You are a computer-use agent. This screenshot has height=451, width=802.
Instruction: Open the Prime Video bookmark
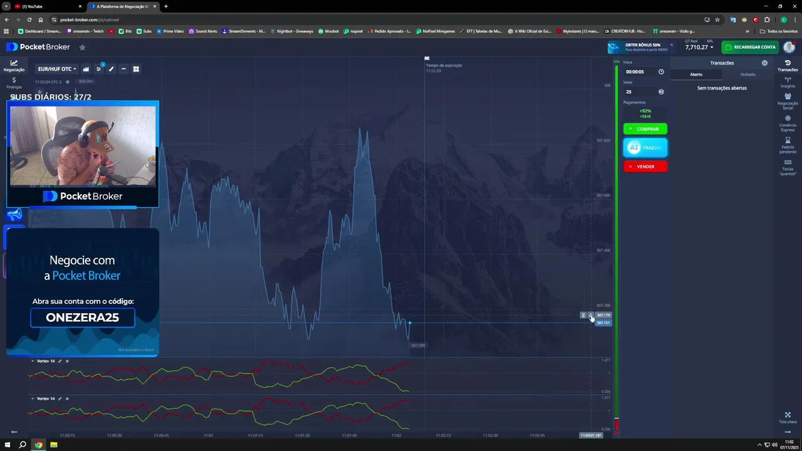[170, 31]
